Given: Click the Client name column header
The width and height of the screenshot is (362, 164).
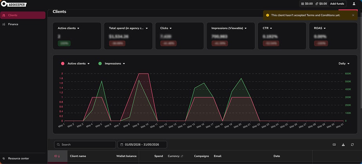Looking at the screenshot, I should click(78, 156).
